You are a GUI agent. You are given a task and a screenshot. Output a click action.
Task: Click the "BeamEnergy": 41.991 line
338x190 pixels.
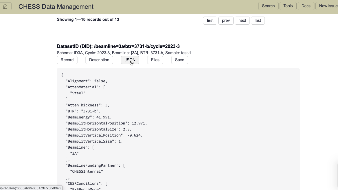pos(89,117)
